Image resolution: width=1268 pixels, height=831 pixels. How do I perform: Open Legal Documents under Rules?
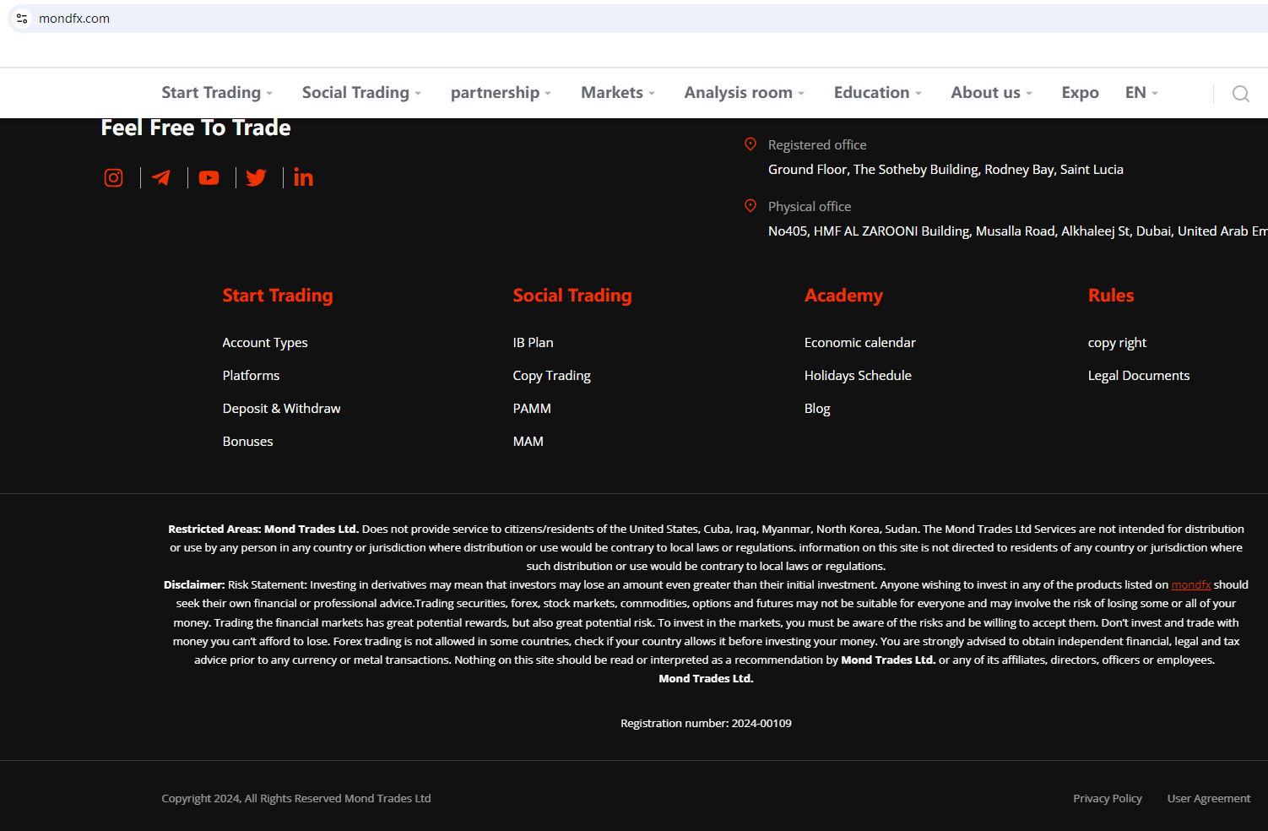pyautogui.click(x=1138, y=376)
